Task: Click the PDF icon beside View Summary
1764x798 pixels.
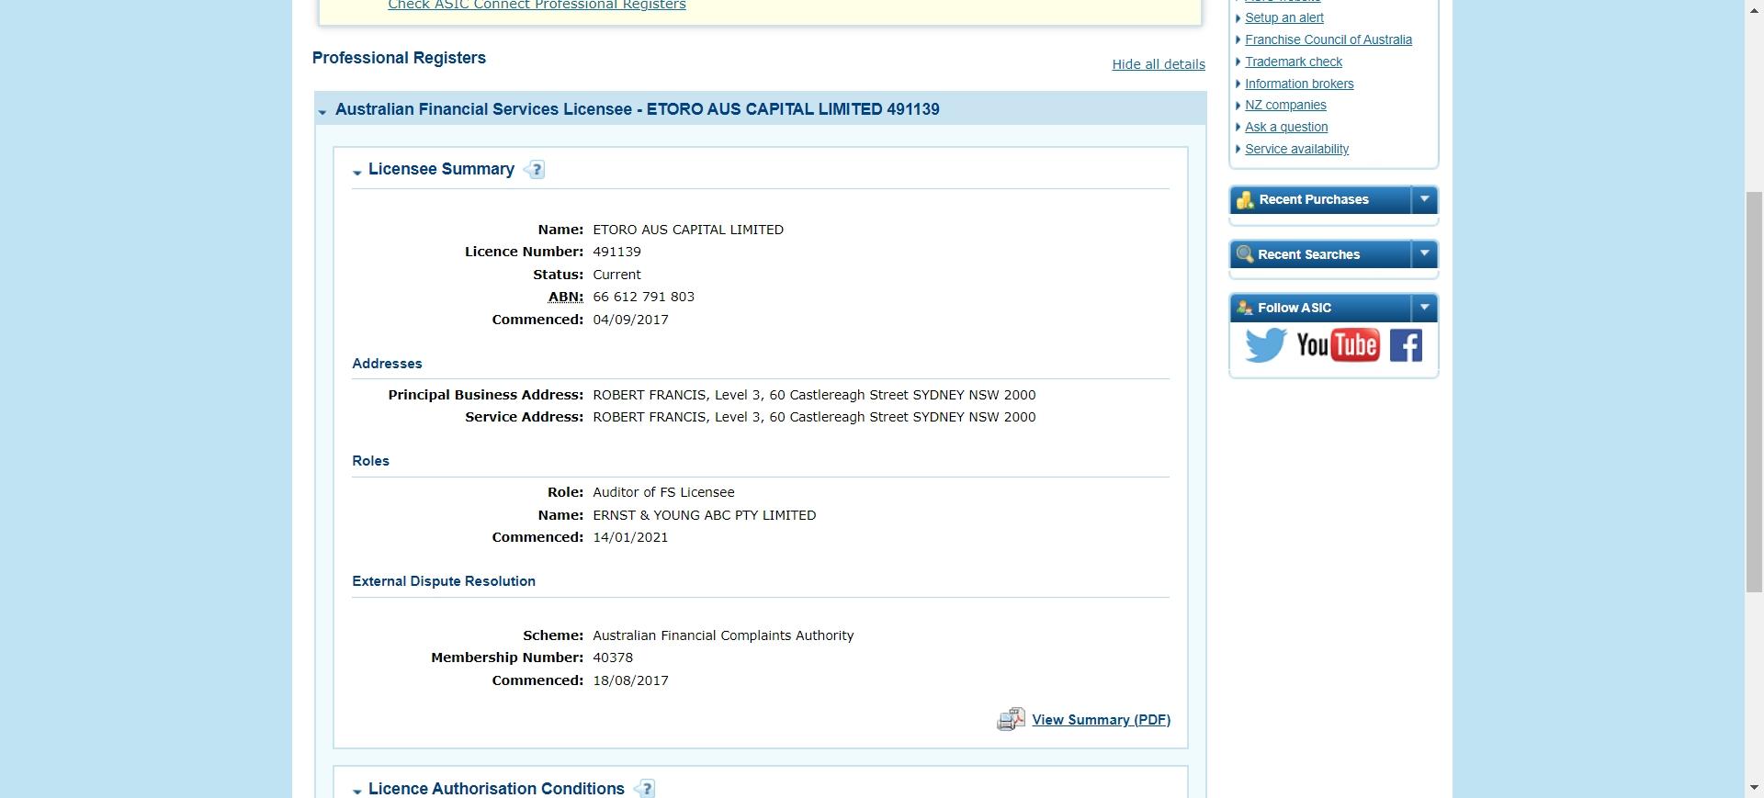Action: pyautogui.click(x=1011, y=720)
